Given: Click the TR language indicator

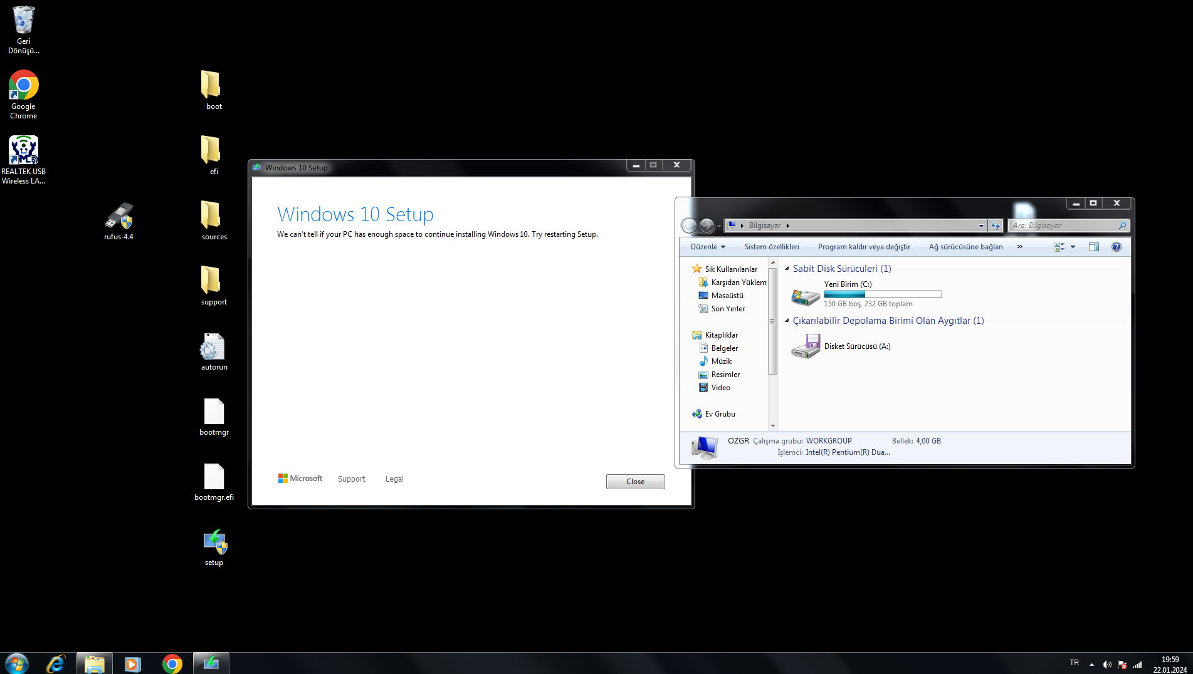Looking at the screenshot, I should 1075,663.
